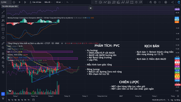181x102 pixels.
Task: Close the image overlay with X button
Action: (x=91, y=8)
